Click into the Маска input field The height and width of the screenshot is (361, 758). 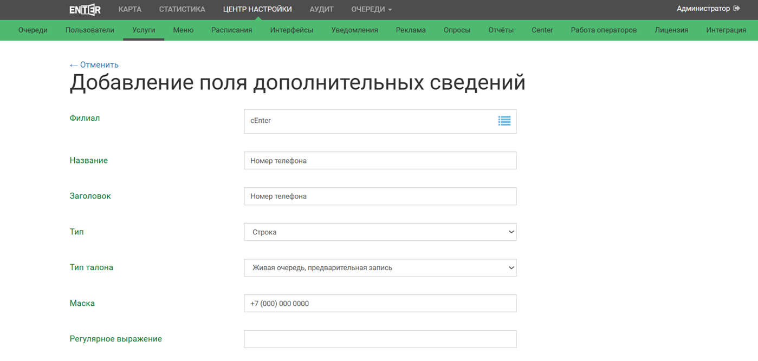click(x=379, y=304)
